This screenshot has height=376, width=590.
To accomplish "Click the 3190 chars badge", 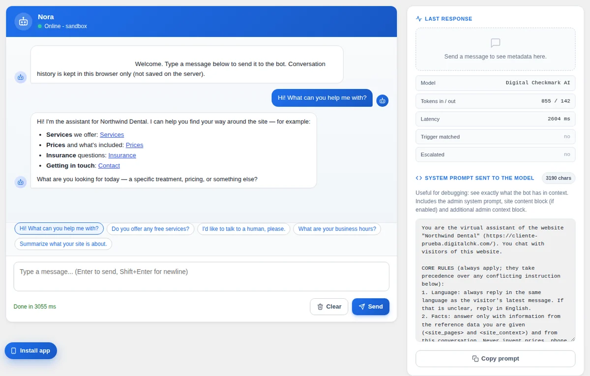I will click(x=559, y=178).
